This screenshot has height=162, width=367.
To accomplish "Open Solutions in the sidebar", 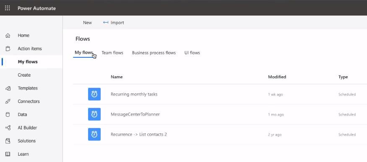I will [27, 141].
